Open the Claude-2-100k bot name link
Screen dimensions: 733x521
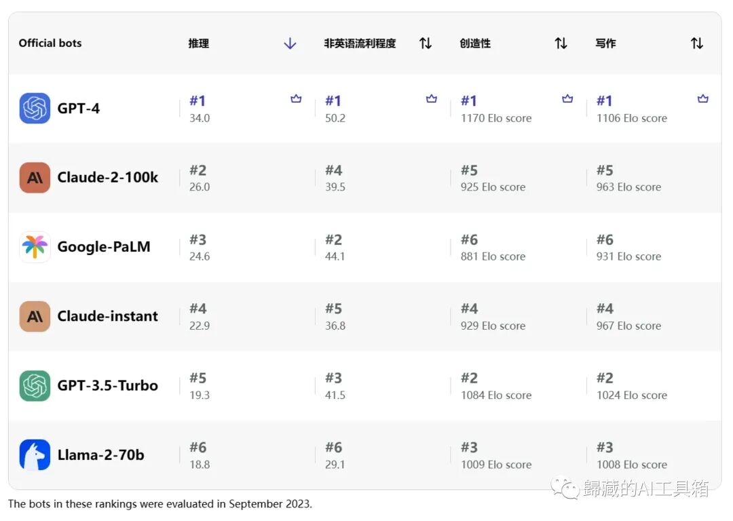(107, 178)
